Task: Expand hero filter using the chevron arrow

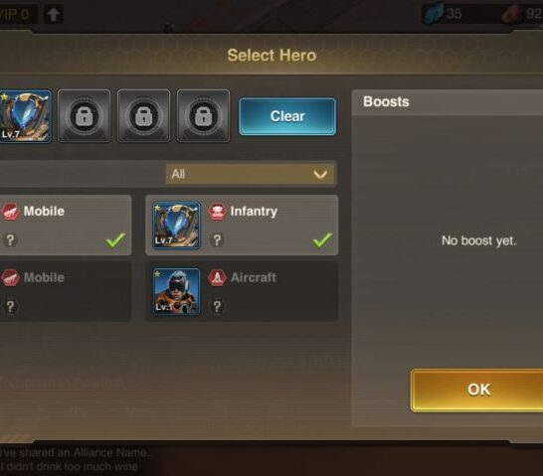Action: [320, 174]
